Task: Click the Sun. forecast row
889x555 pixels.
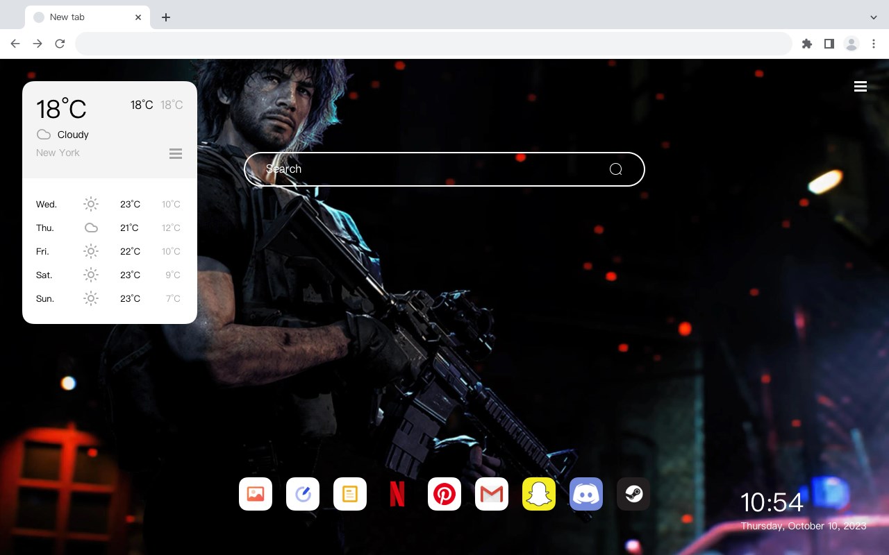Action: coord(109,298)
